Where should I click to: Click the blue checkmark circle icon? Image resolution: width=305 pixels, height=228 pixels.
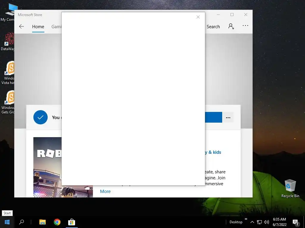[41, 117]
